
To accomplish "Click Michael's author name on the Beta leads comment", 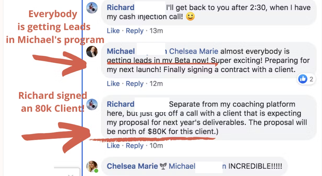I will (x=121, y=51).
